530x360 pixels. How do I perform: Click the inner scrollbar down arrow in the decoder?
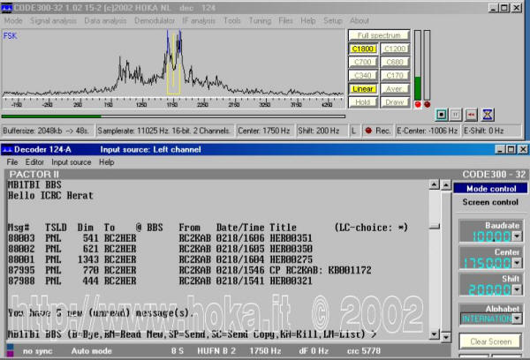[x=434, y=334]
